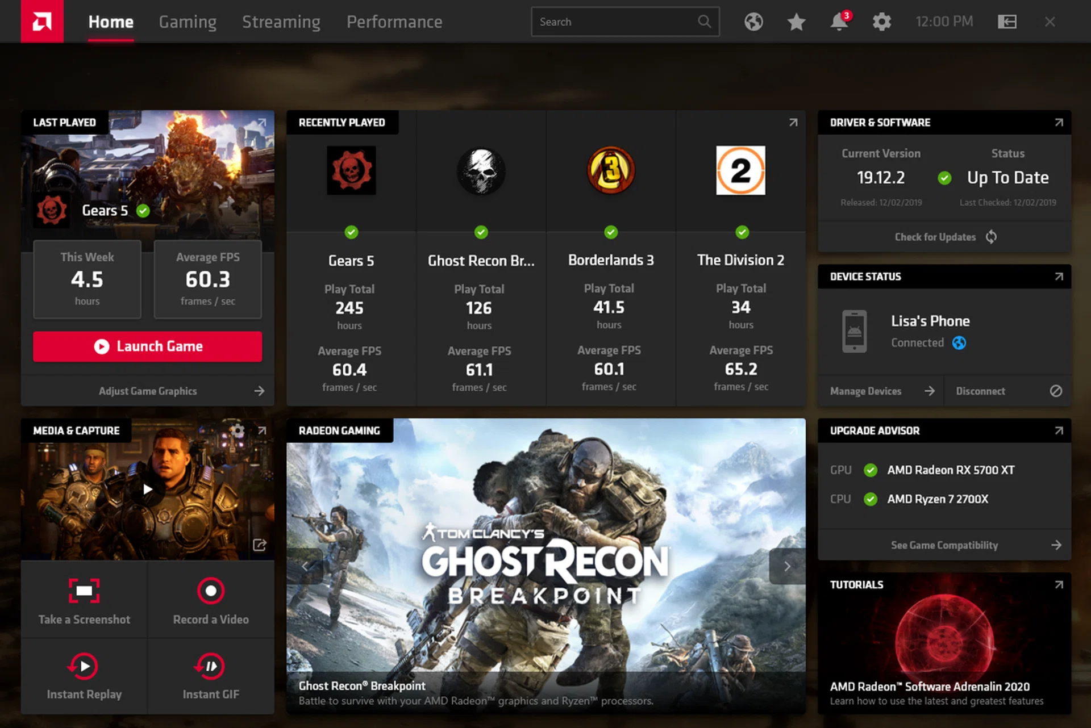
Task: Expand the Recently Played panel
Action: [793, 123]
